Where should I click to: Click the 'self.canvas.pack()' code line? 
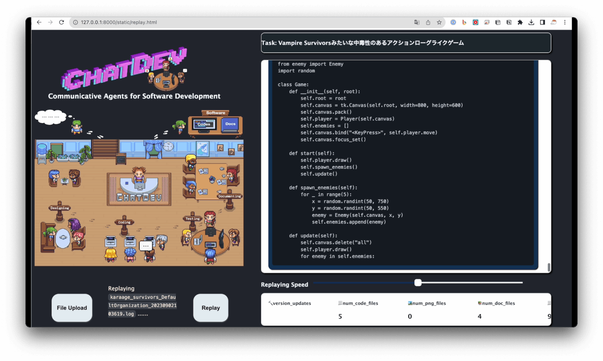click(x=326, y=112)
